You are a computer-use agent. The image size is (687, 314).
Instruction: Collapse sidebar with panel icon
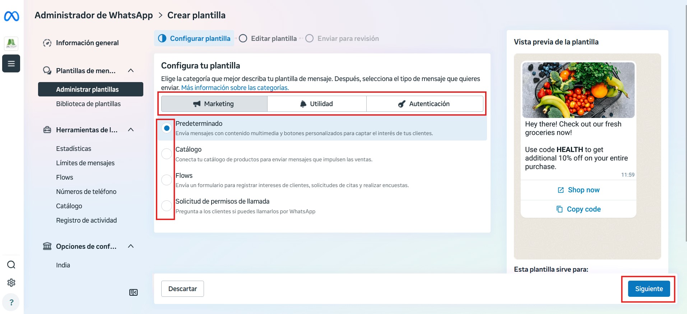(133, 292)
